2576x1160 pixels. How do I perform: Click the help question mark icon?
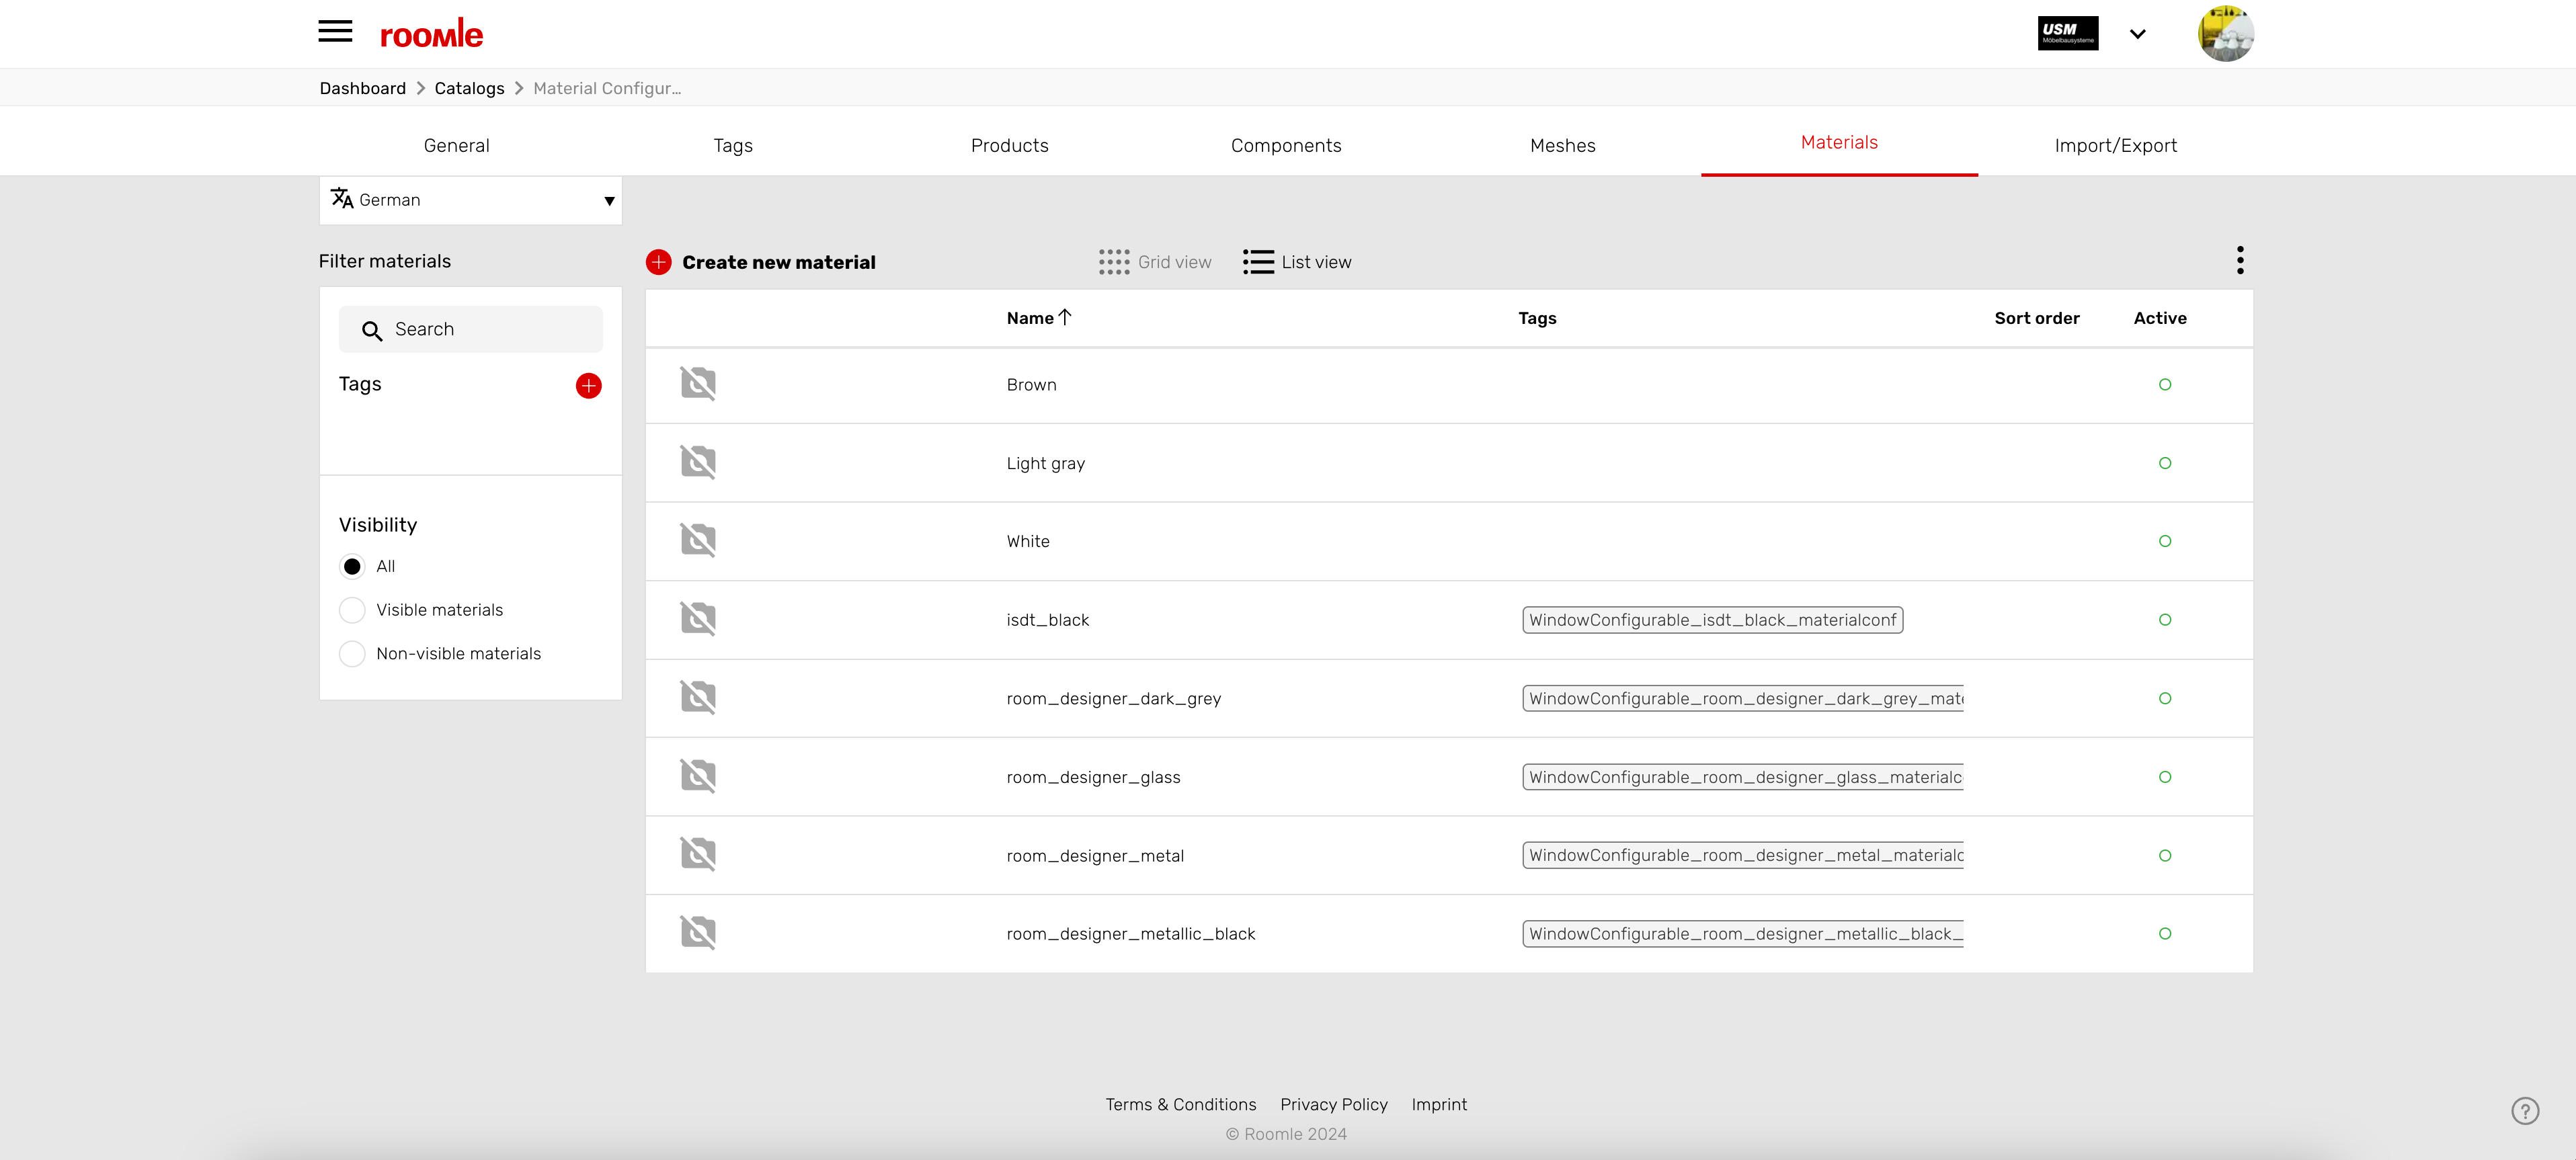[2524, 1111]
